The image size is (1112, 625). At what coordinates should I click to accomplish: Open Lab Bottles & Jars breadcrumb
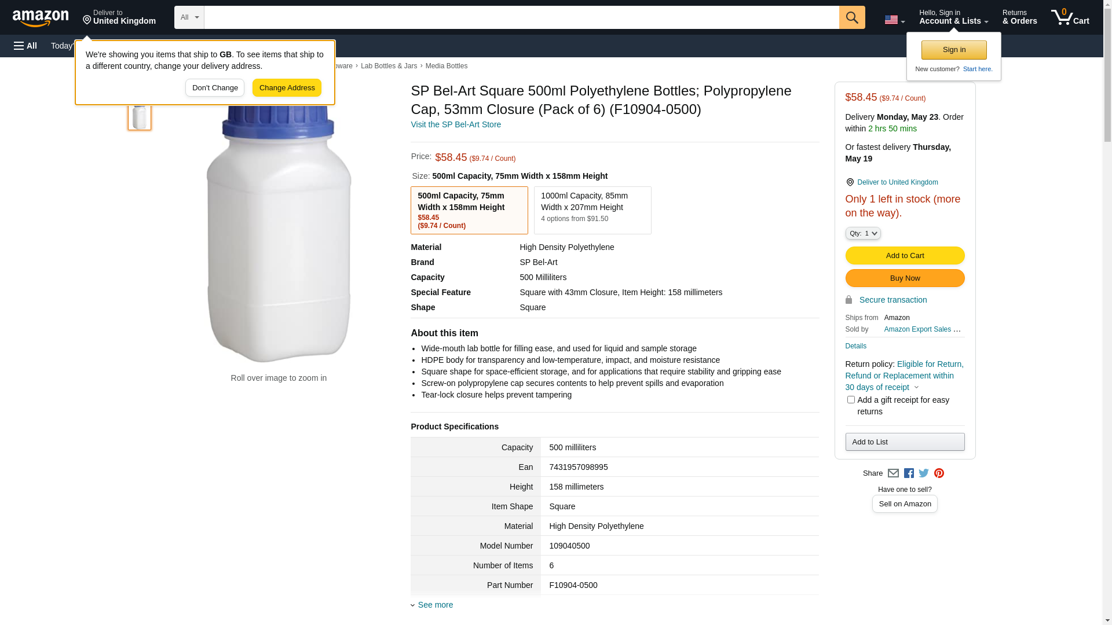tap(389, 66)
